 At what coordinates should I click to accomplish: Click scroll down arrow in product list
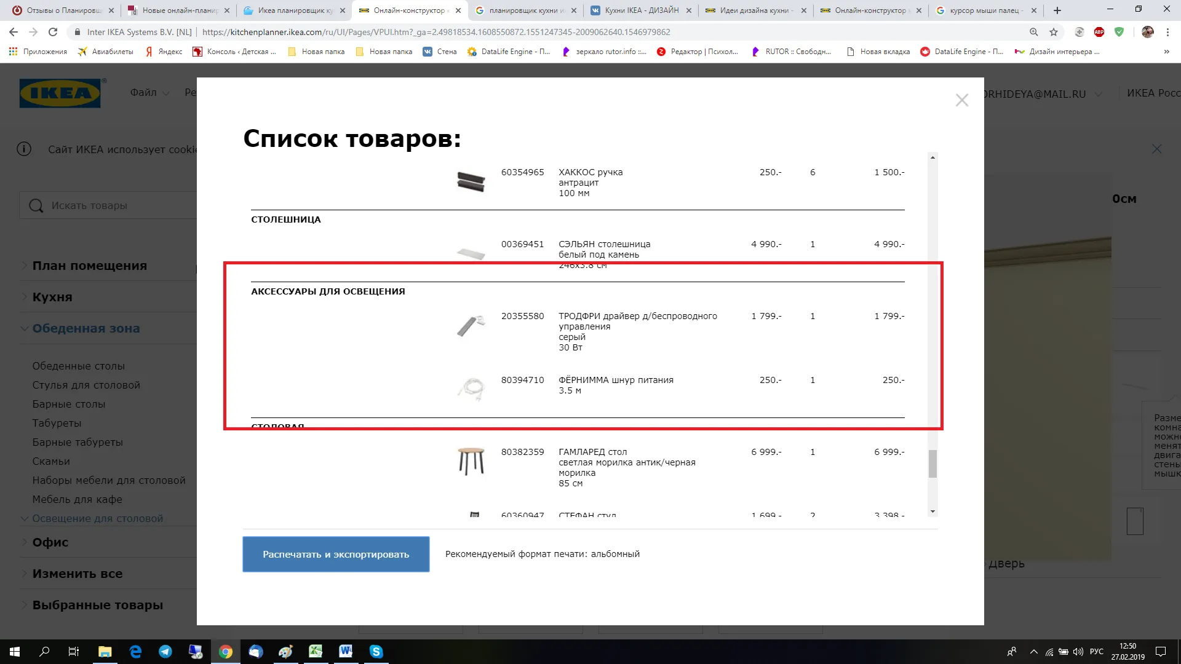coord(932,512)
